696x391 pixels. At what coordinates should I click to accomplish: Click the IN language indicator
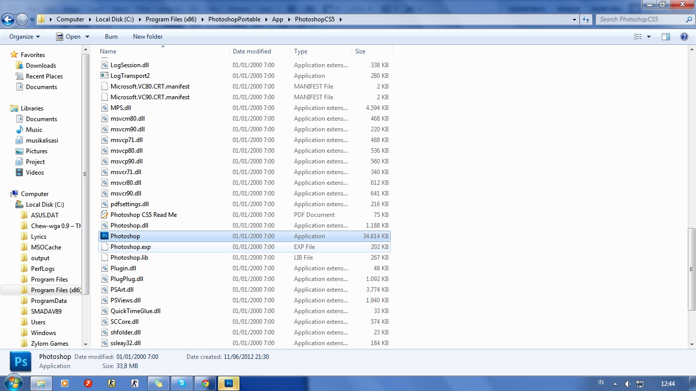click(x=601, y=382)
